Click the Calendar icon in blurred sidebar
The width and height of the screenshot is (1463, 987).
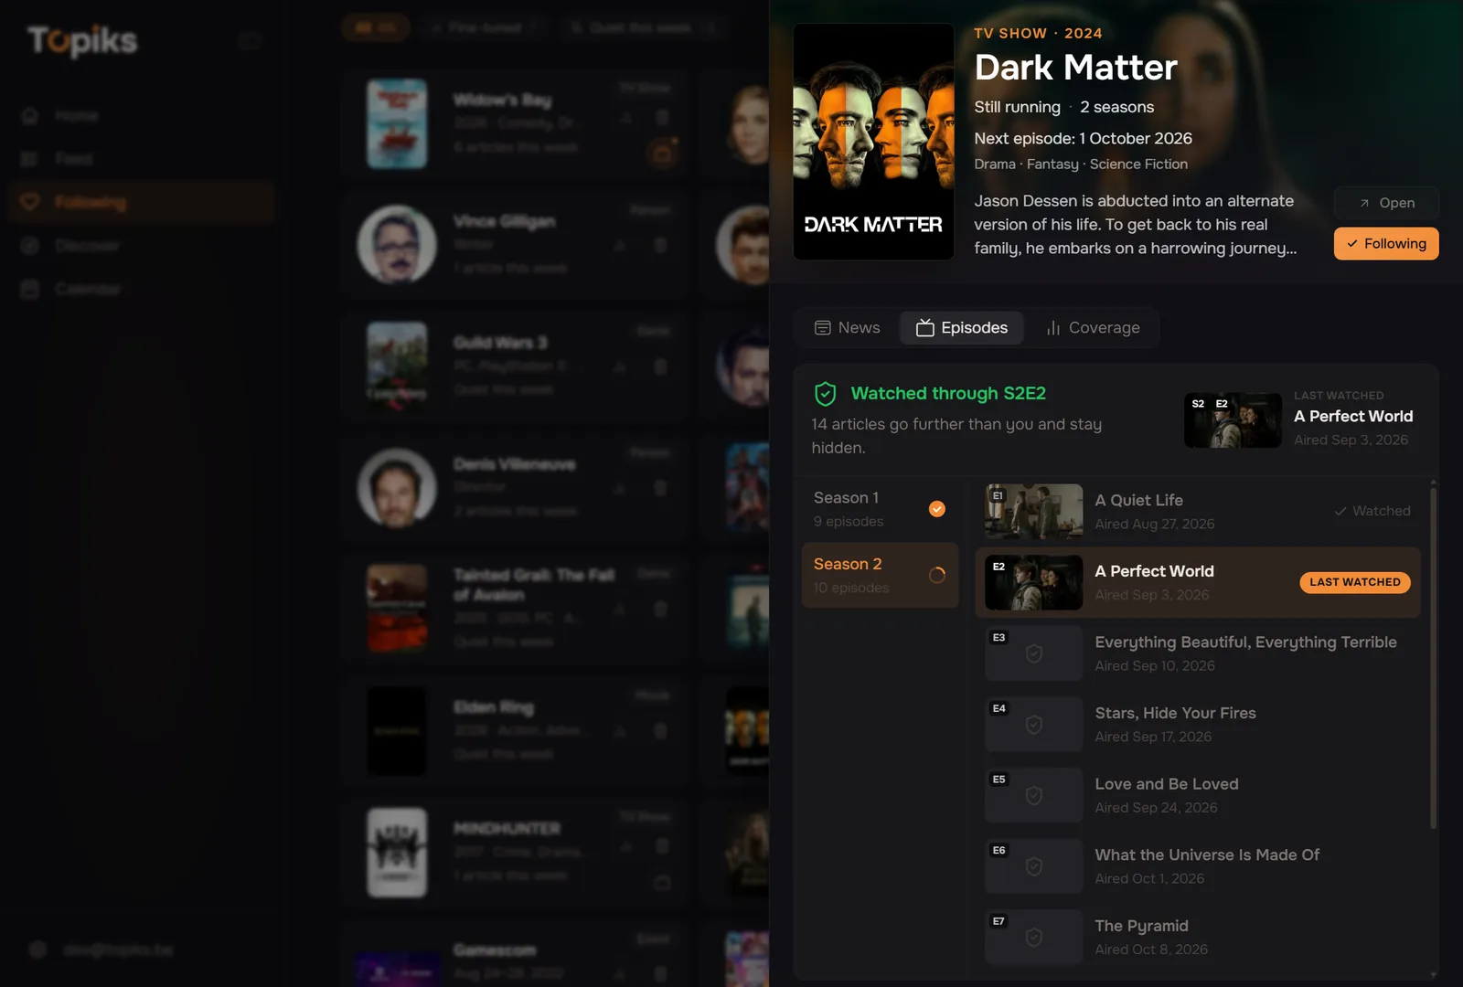point(30,289)
